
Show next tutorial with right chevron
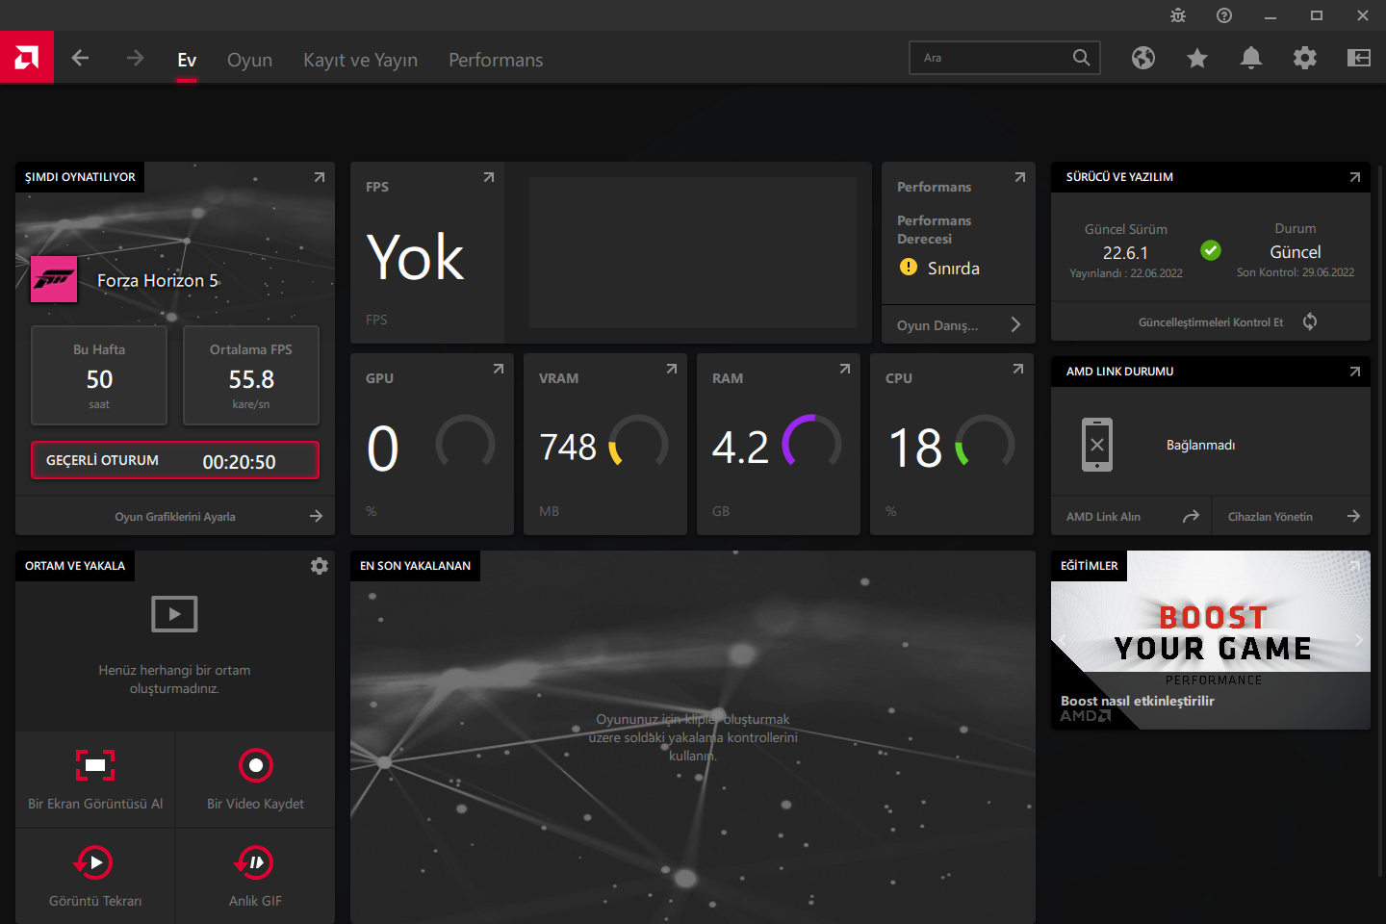[1359, 640]
